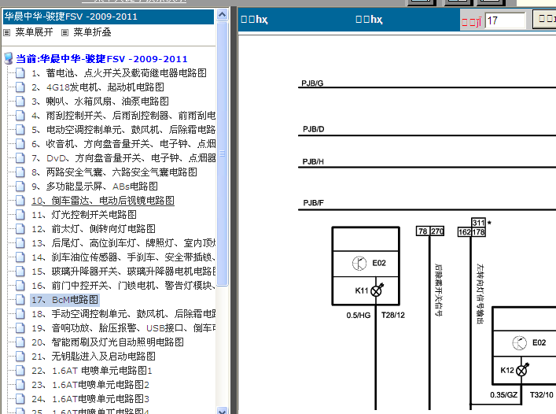
Task: Click the page icon beside item 12、前大灯
Action: coord(20,229)
